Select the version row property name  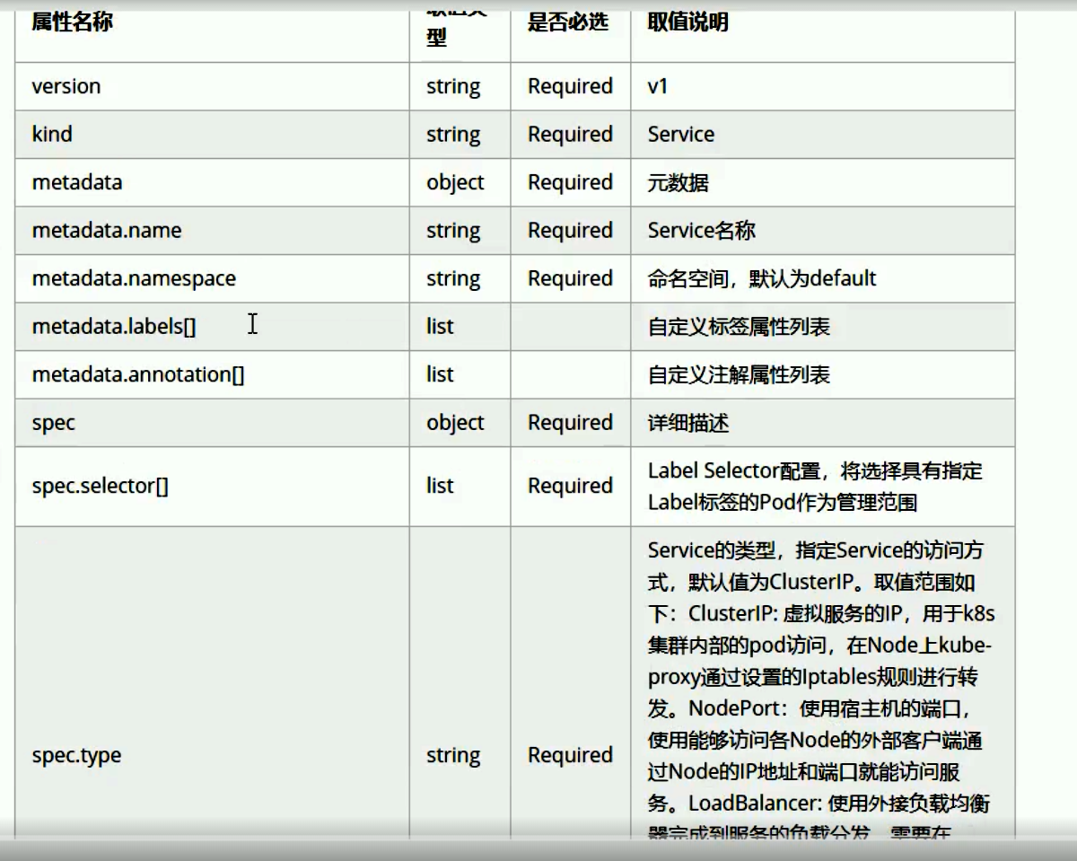point(66,86)
